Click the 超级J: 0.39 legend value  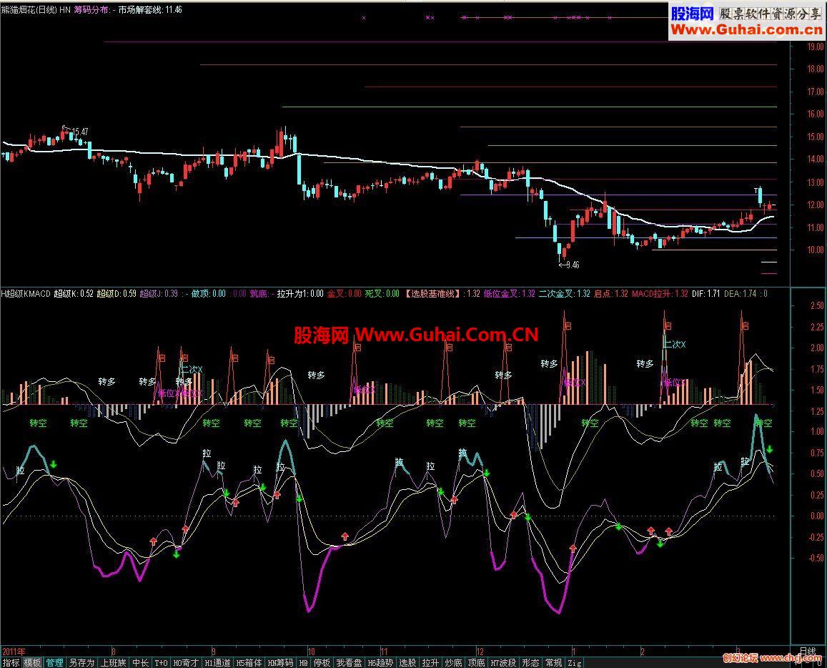point(158,293)
